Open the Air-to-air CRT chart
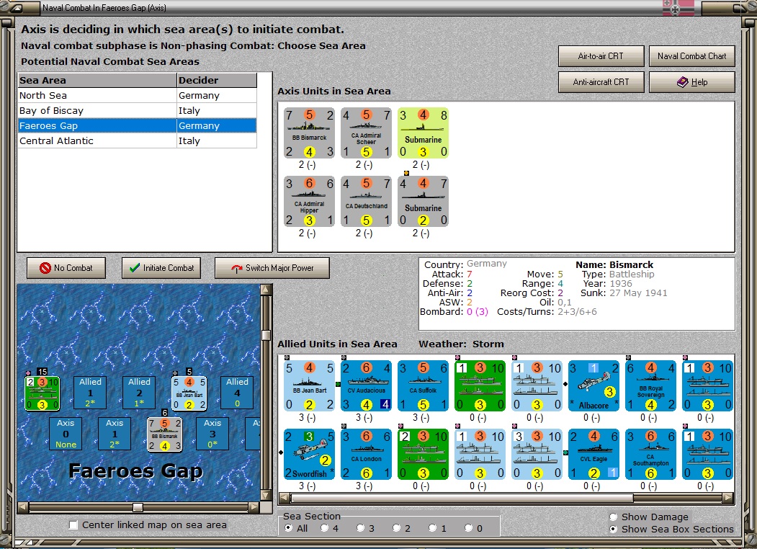This screenshot has width=757, height=549. point(601,56)
